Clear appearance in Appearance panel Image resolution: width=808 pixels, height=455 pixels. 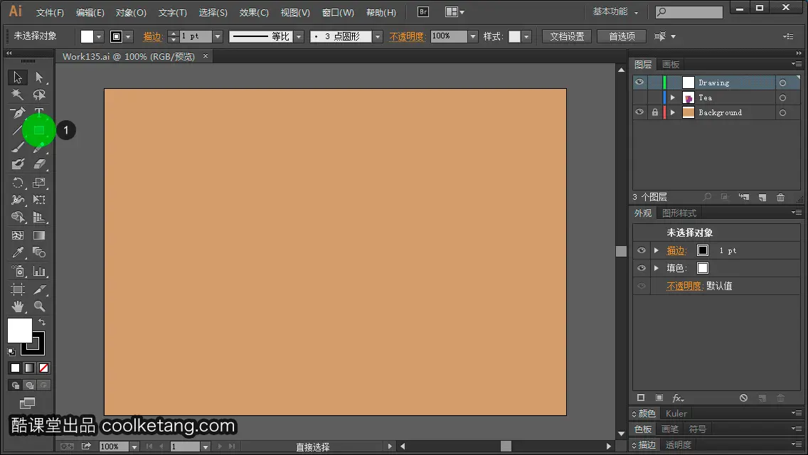point(743,398)
